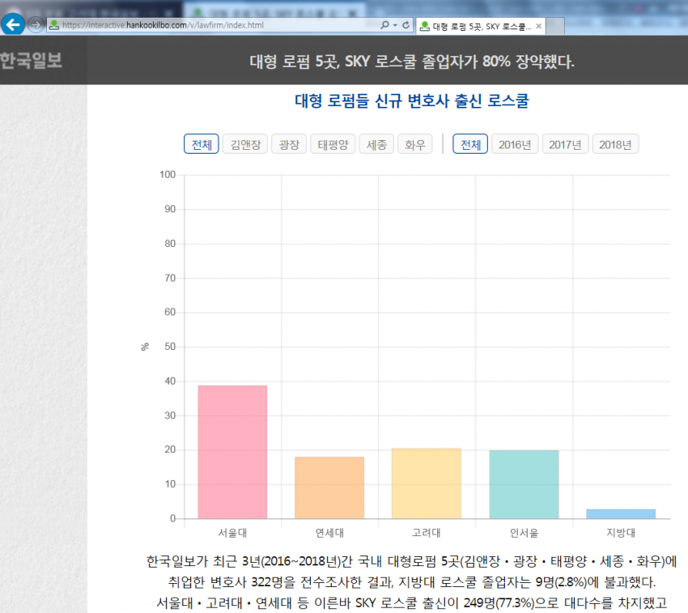
Task: Show 2016년 data in chart
Action: pos(515,144)
